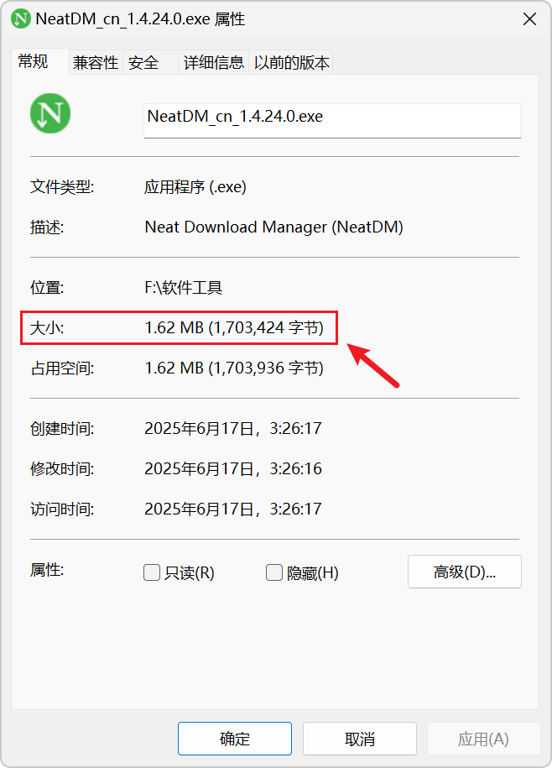This screenshot has height=768, width=552.
Task: Click the file type value 应用程序 (.exe)
Action: click(x=195, y=187)
